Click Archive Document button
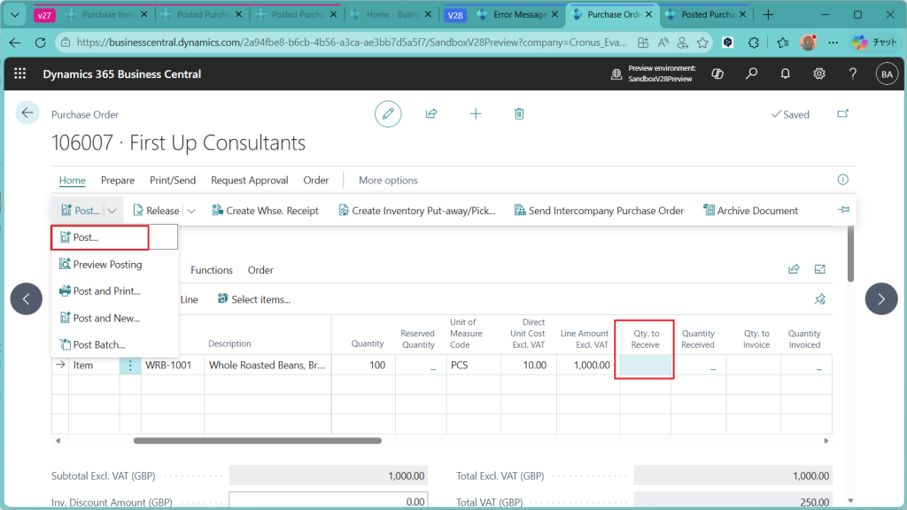The height and width of the screenshot is (510, 907). click(750, 211)
